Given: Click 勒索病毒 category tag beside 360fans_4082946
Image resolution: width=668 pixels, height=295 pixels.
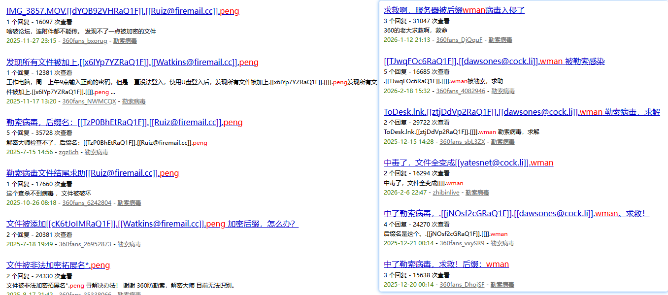Looking at the screenshot, I should (502, 91).
